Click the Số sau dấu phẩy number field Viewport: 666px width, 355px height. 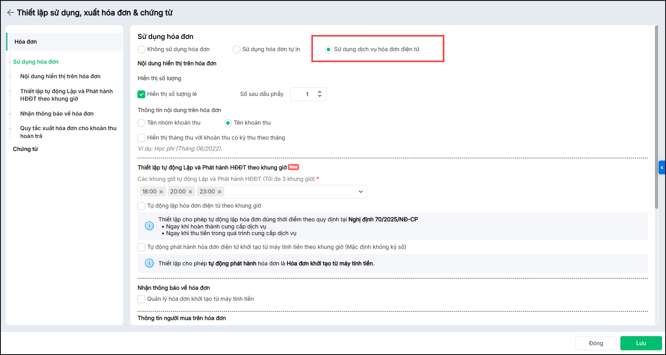click(x=308, y=94)
